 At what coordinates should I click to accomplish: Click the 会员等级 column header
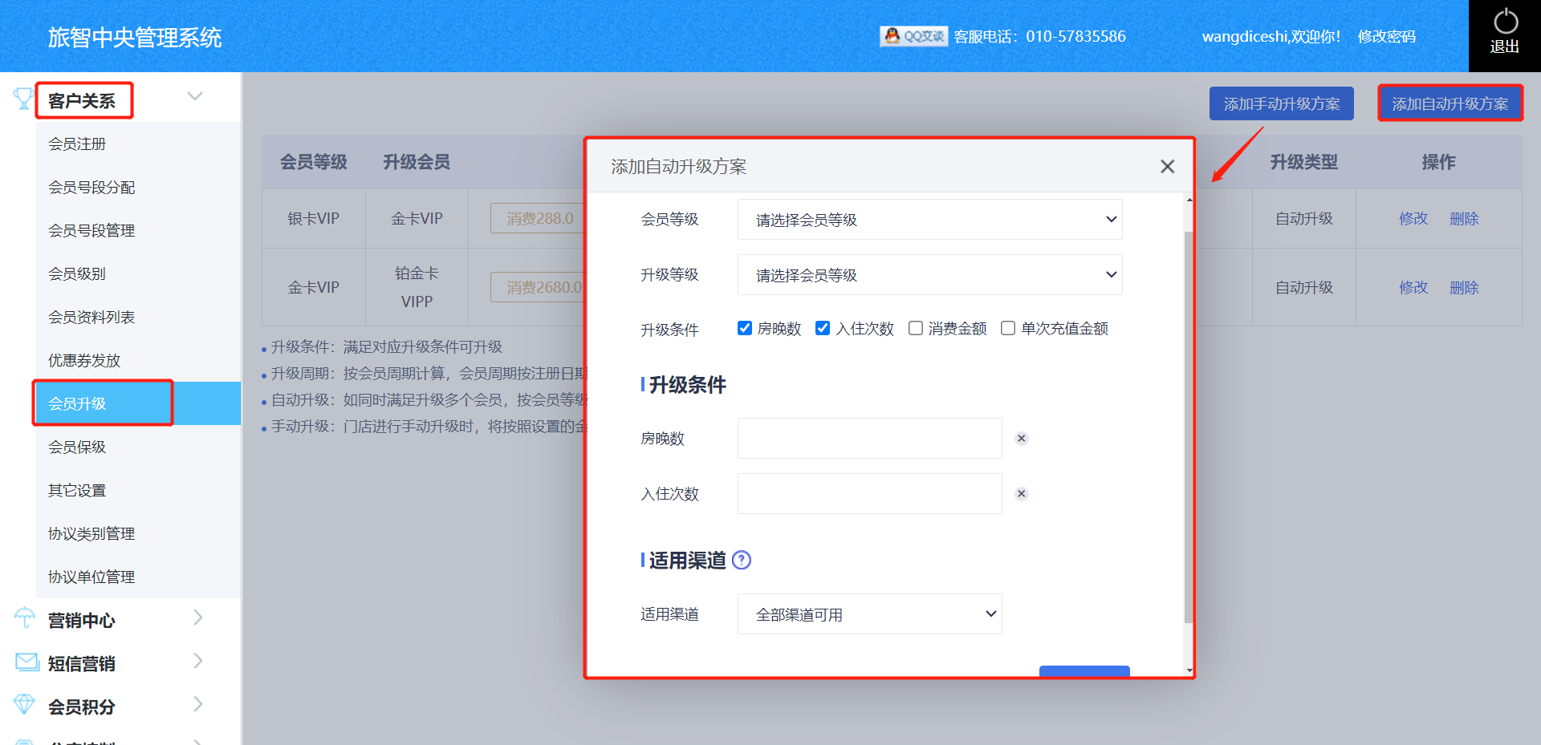tap(313, 162)
